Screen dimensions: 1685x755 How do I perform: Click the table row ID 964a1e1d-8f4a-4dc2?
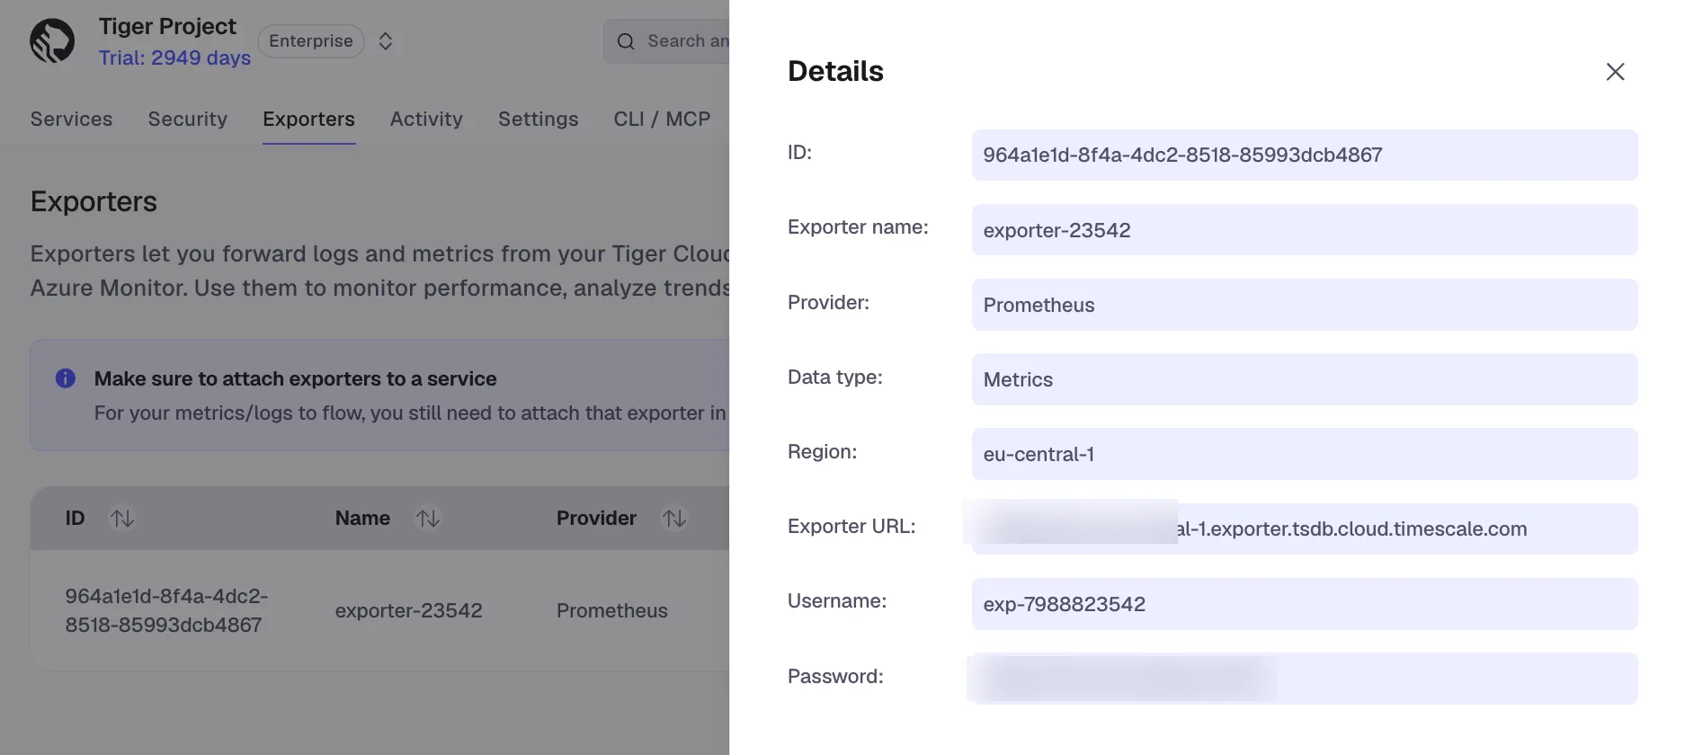click(166, 610)
